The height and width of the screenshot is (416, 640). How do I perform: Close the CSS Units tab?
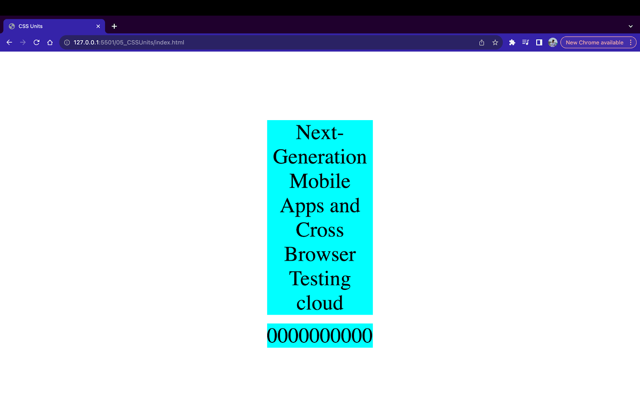click(98, 26)
